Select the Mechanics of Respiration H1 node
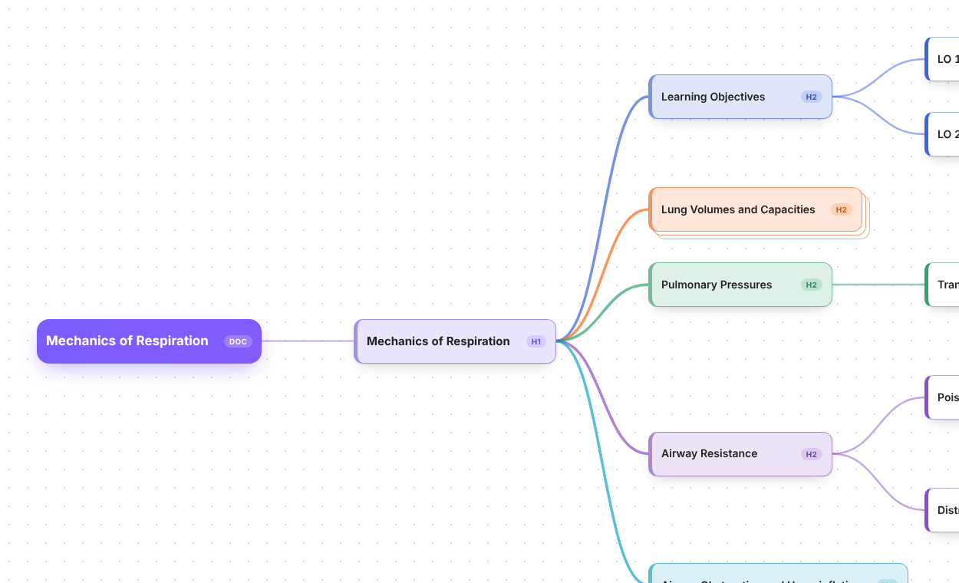959x583 pixels. [455, 341]
